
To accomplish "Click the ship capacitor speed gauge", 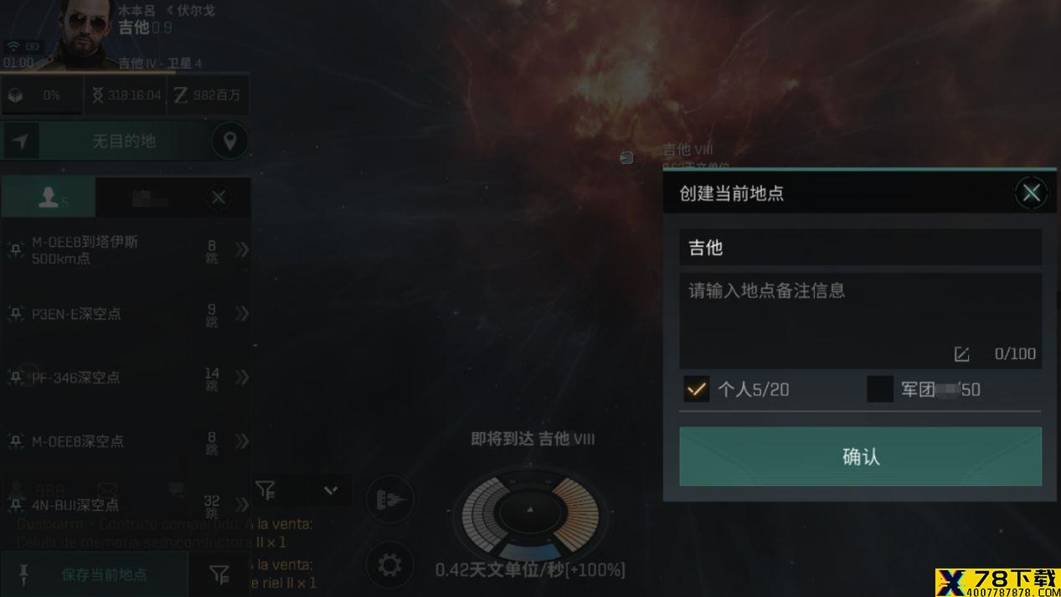I will coord(529,510).
